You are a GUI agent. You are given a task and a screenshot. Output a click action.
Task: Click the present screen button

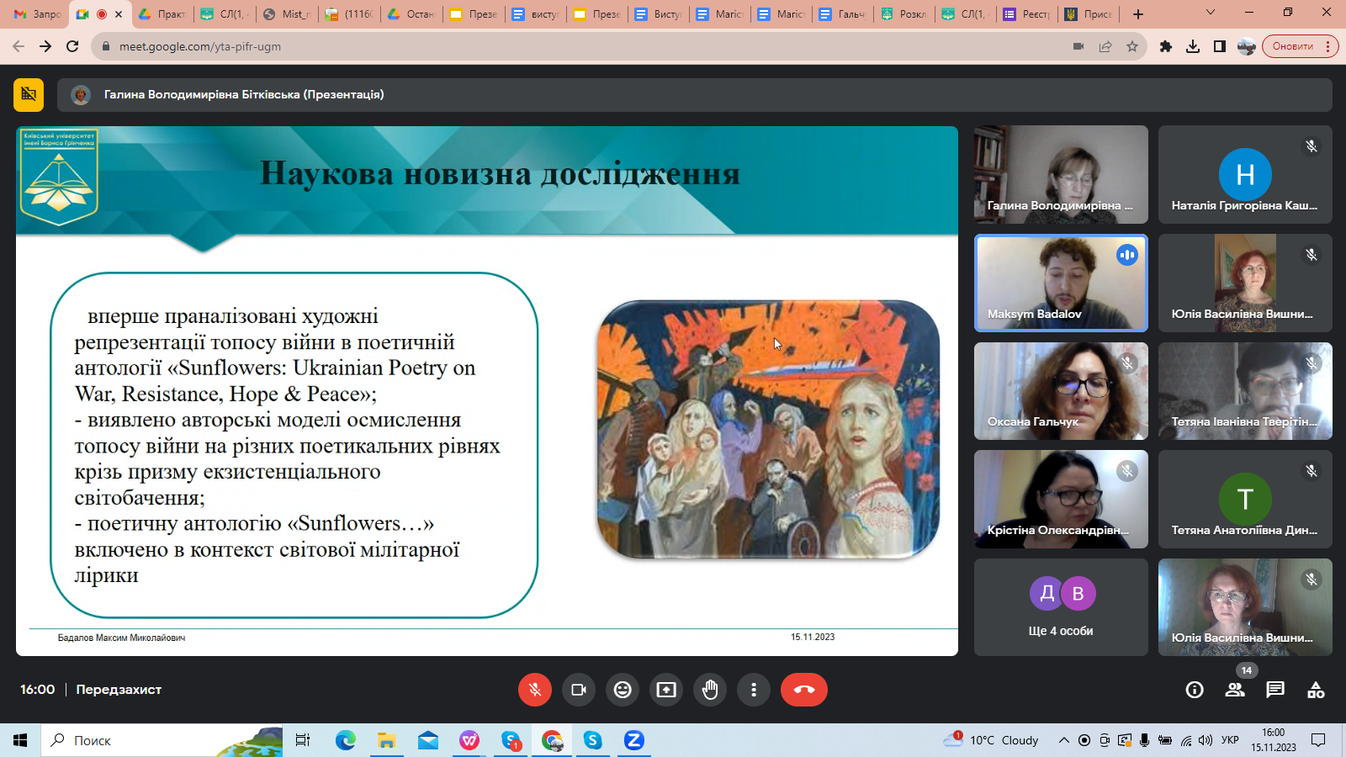pyautogui.click(x=666, y=690)
